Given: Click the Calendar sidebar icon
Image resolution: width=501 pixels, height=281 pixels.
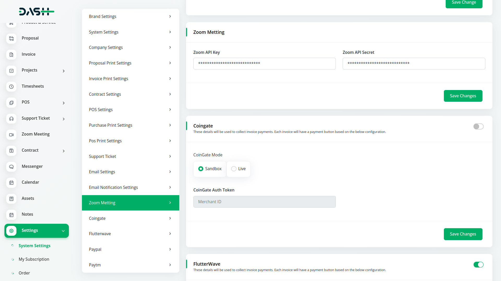Looking at the screenshot, I should [x=11, y=183].
